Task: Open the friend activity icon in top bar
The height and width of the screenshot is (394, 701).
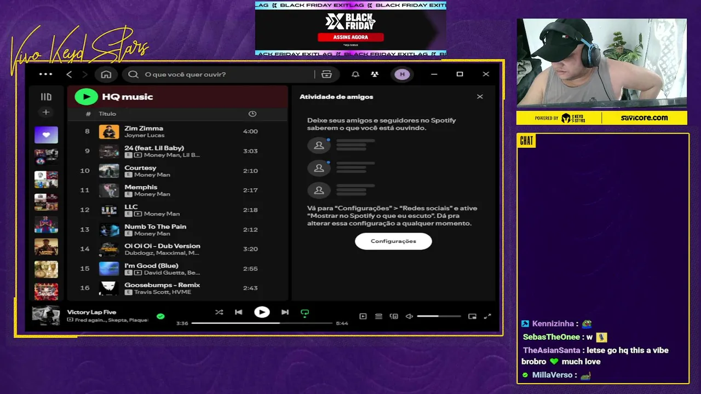Action: [x=375, y=74]
